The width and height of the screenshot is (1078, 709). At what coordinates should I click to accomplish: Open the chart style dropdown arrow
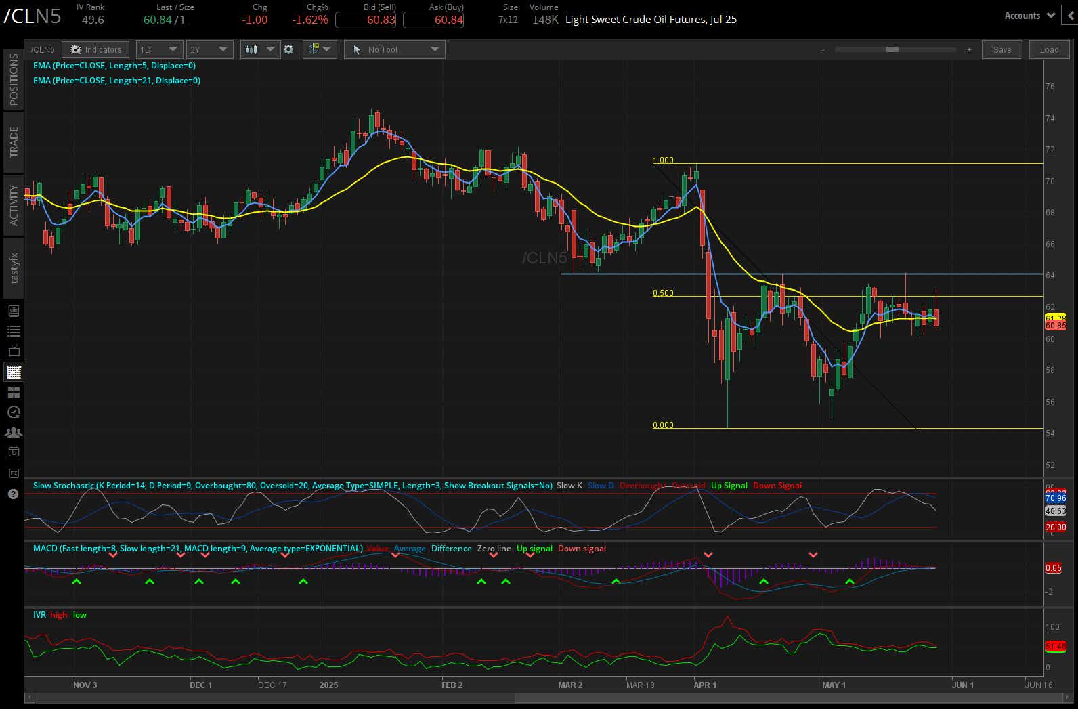[x=270, y=49]
